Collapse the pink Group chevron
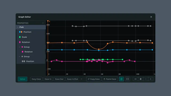Image resolution: width=171 pixels, height=96 pixels. click(20, 47)
